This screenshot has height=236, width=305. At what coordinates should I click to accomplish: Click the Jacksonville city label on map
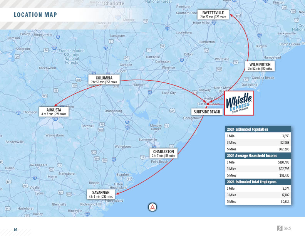pos(287,33)
